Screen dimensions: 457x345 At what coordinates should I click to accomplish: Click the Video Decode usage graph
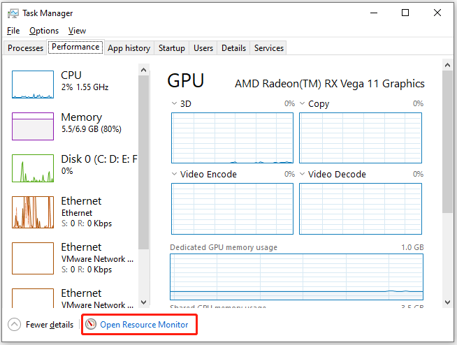coord(361,209)
